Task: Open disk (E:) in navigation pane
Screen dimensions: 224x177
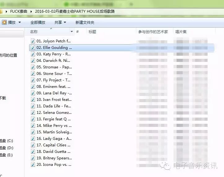Action: (7, 155)
